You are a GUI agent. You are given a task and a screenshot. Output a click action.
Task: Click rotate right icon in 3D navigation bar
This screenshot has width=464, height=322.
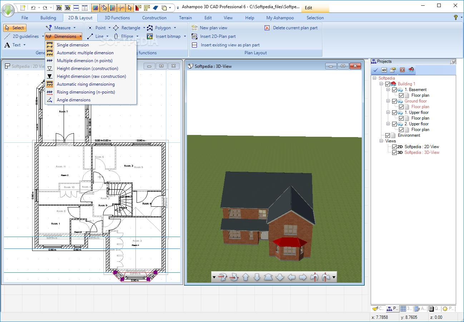coord(326,277)
